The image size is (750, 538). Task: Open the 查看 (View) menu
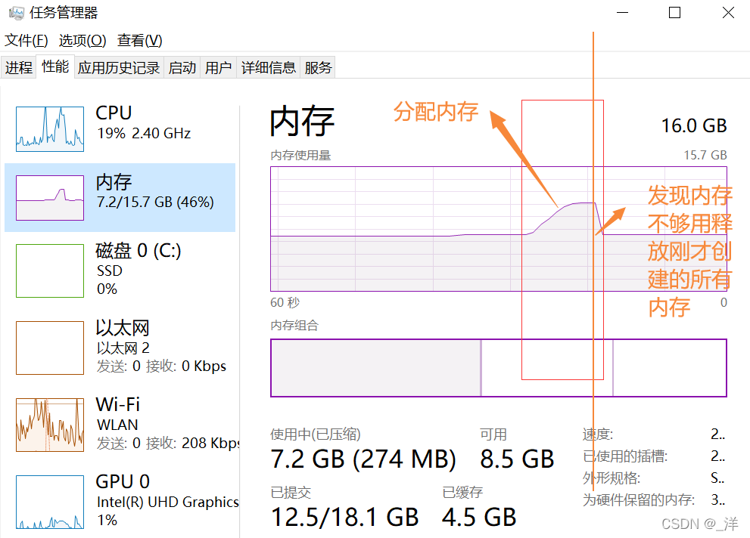click(x=138, y=40)
